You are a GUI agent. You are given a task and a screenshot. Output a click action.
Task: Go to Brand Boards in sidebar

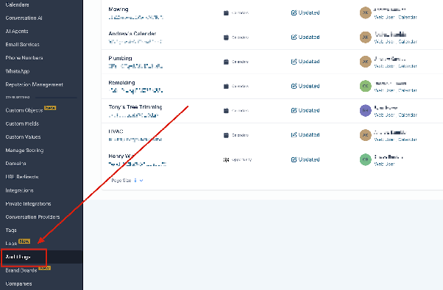[x=21, y=270]
